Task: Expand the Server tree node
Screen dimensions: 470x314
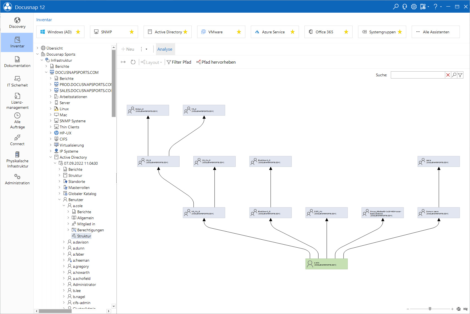Action: coord(51,103)
